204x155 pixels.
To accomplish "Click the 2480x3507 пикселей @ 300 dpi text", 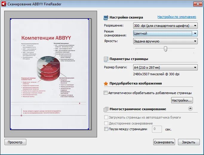I will click(x=156, y=74).
